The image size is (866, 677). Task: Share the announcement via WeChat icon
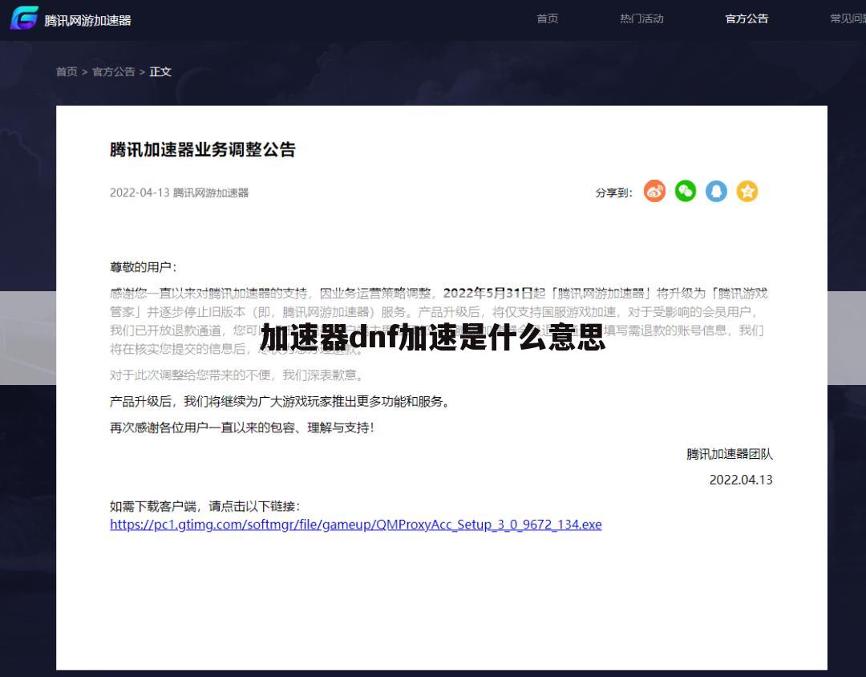point(686,191)
